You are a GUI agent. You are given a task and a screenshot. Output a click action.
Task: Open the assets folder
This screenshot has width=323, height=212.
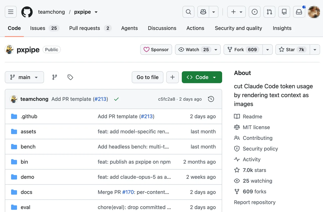[28, 131]
